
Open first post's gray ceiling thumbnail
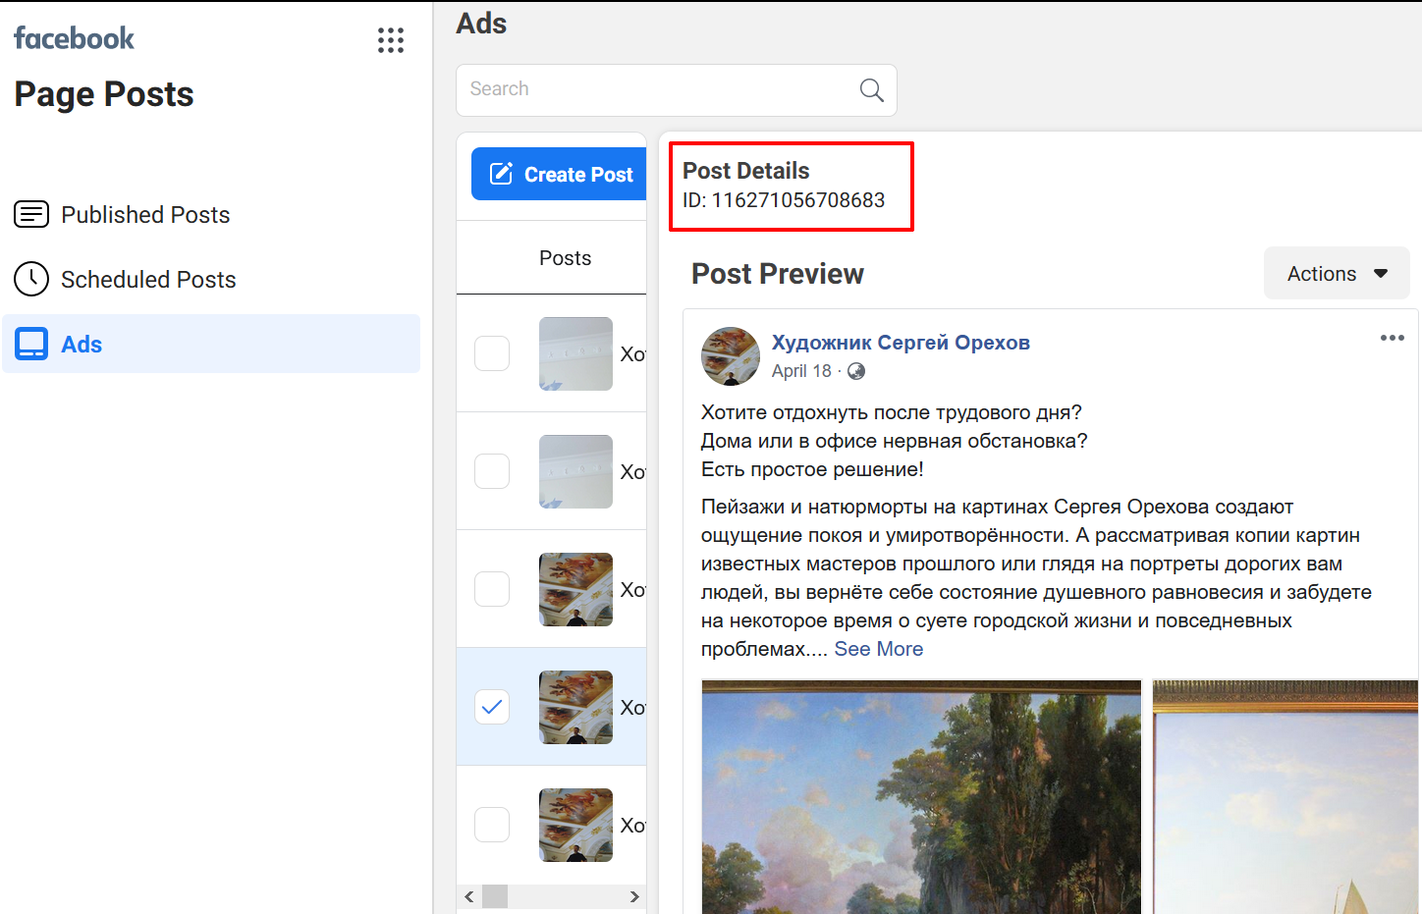tap(575, 353)
